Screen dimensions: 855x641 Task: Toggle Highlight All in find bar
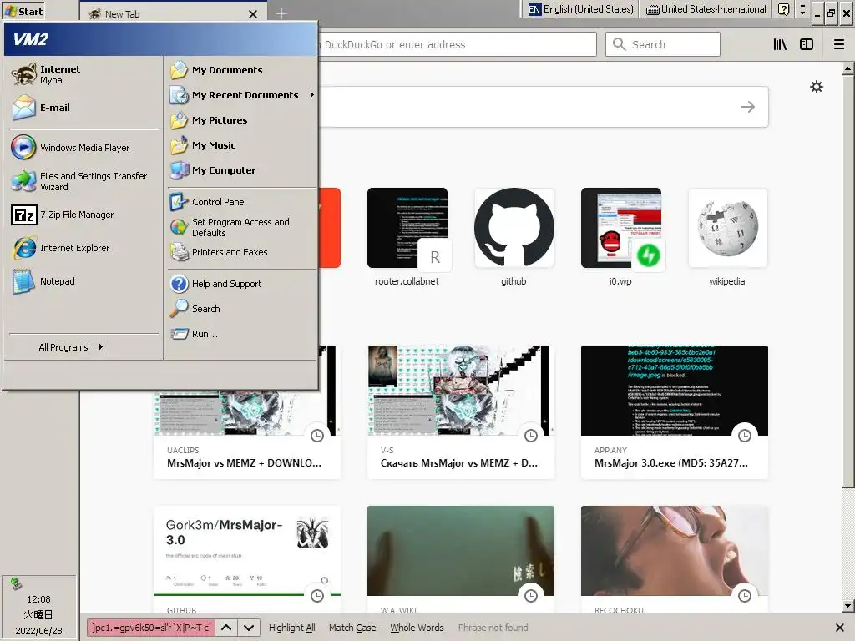pos(291,628)
